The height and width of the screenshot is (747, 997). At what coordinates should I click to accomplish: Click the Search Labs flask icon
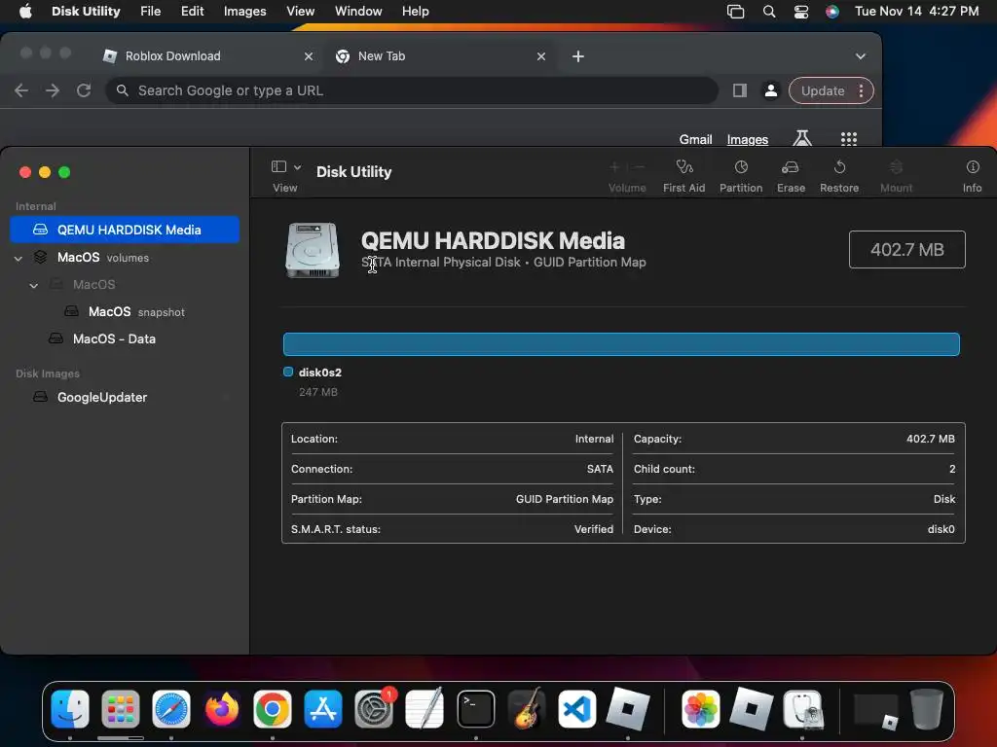(x=802, y=138)
